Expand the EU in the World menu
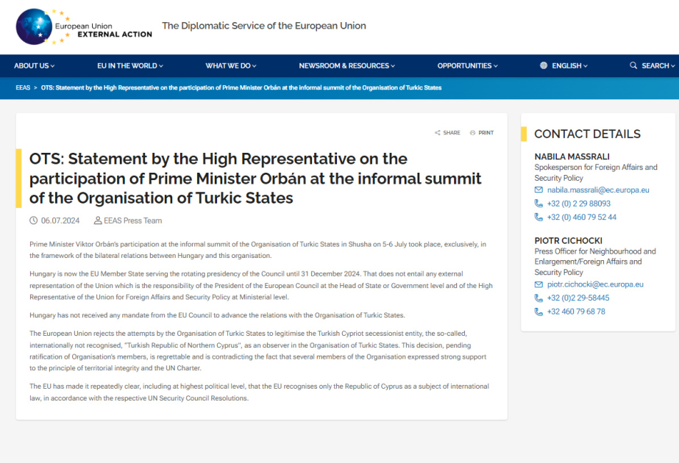The image size is (679, 463). [x=130, y=65]
